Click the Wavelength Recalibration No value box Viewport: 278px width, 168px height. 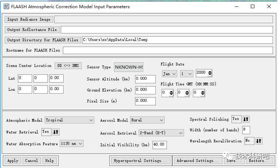coord(249,141)
